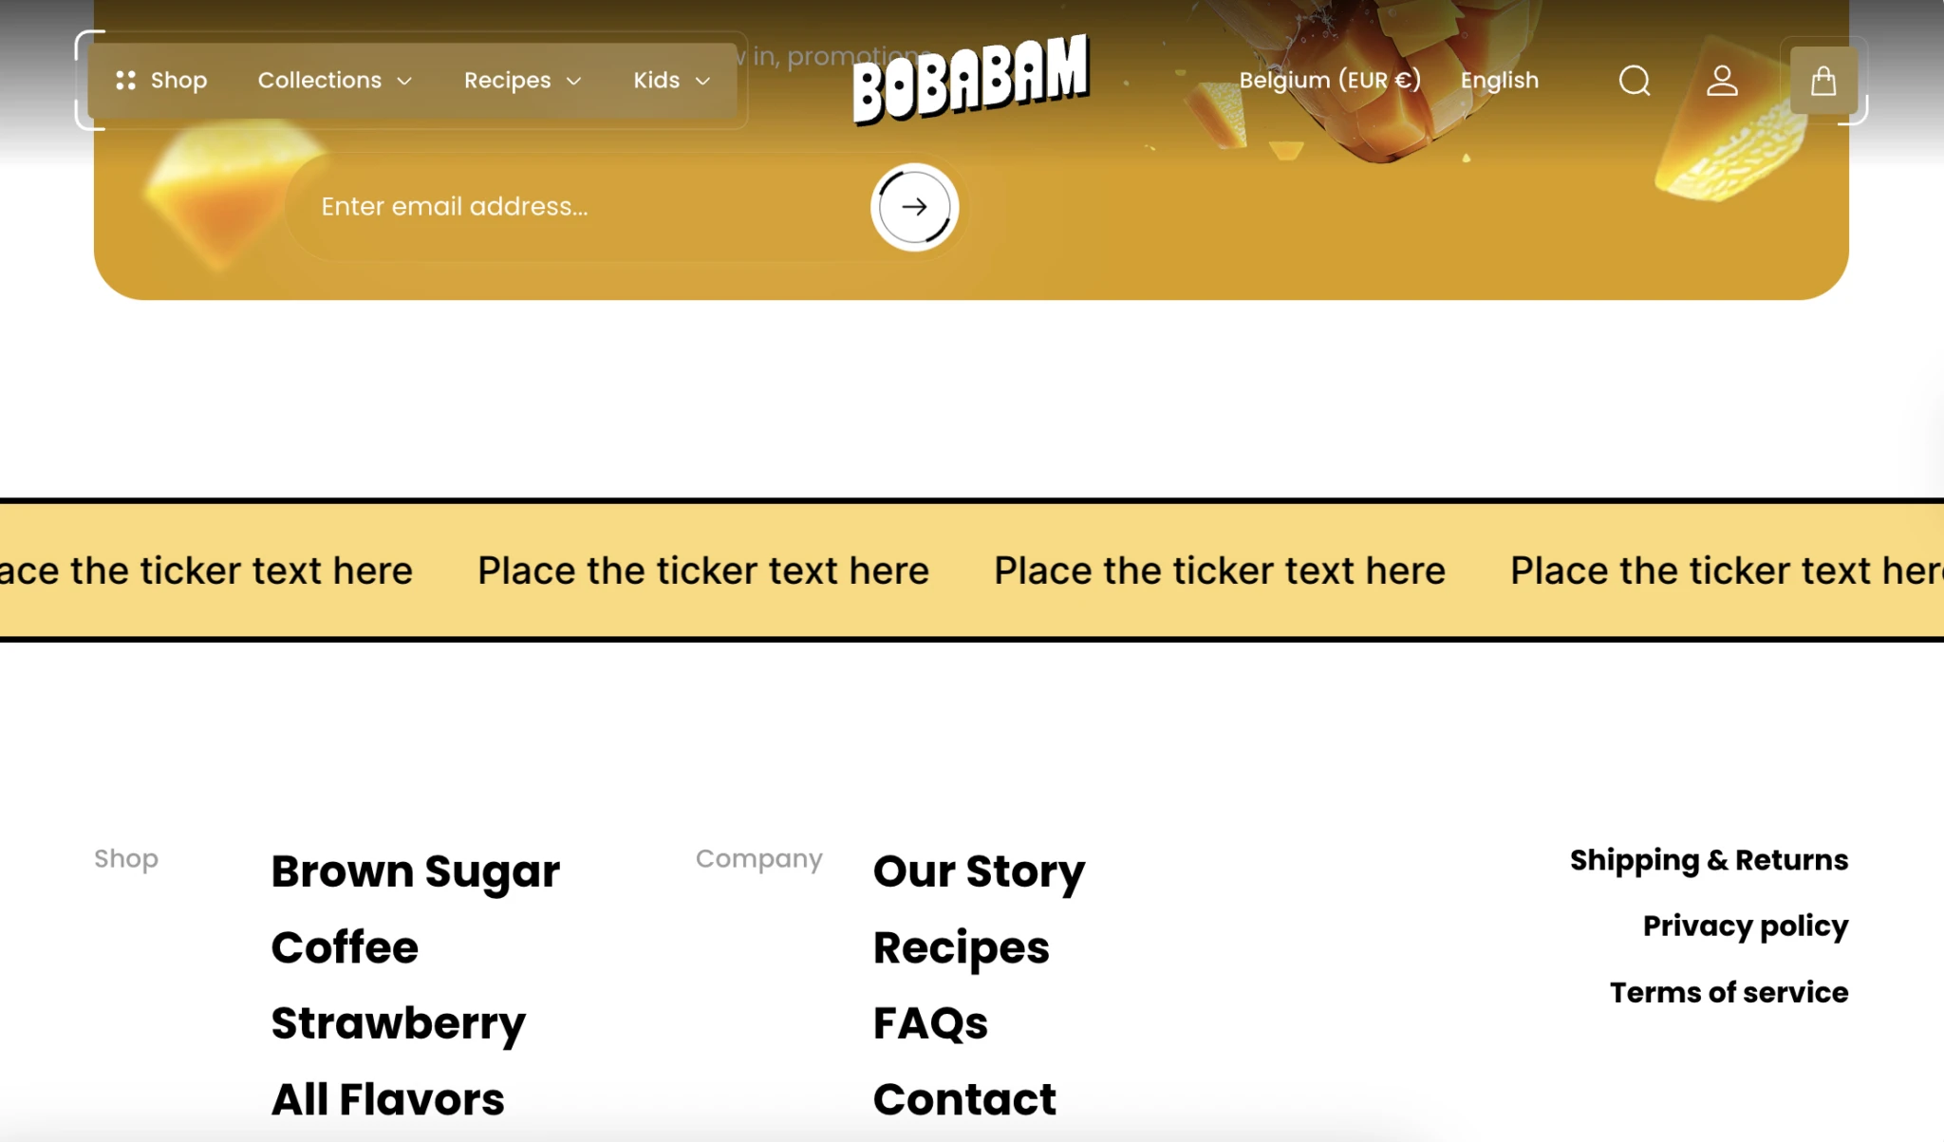The height and width of the screenshot is (1142, 1944).
Task: Open the Our Story page
Action: [x=979, y=871]
